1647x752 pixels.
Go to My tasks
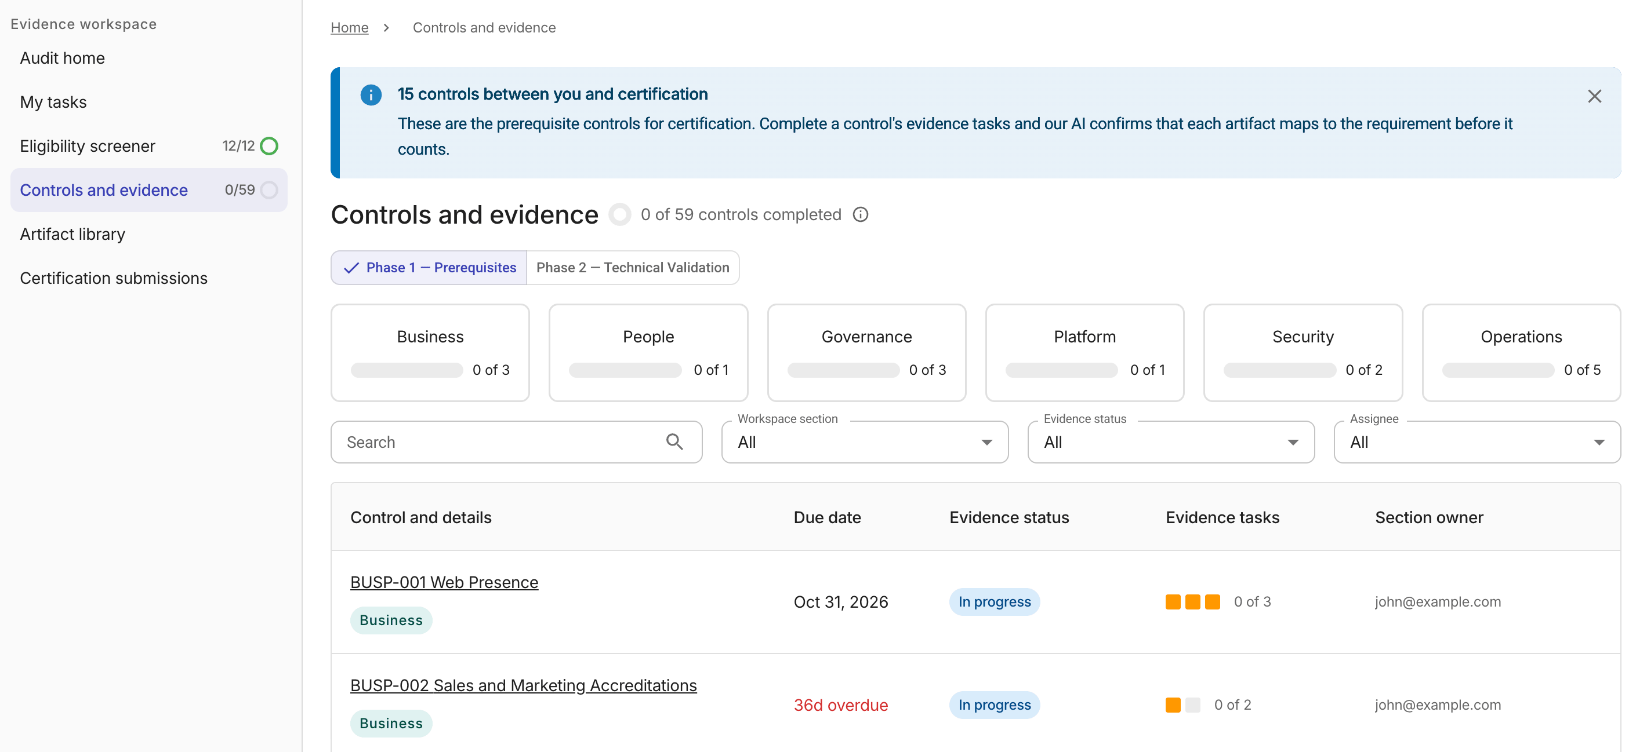(149, 102)
